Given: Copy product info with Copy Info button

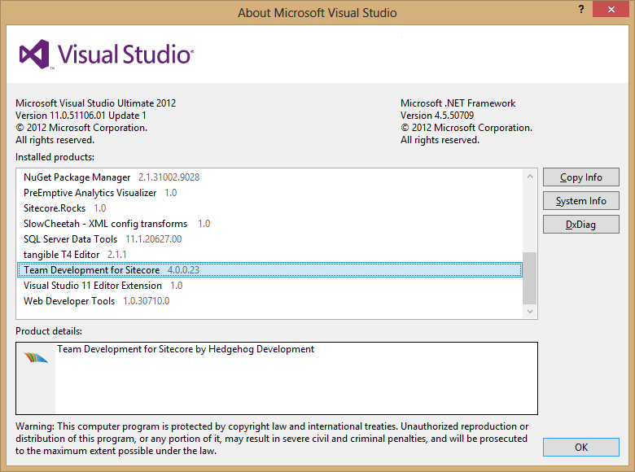Looking at the screenshot, I should tap(580, 177).
